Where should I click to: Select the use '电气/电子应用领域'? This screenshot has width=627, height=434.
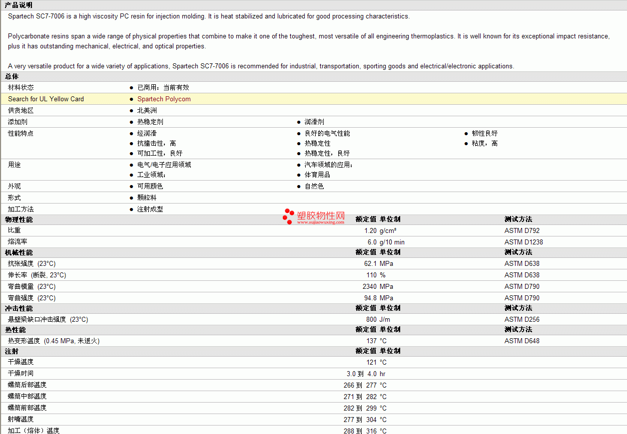click(164, 165)
